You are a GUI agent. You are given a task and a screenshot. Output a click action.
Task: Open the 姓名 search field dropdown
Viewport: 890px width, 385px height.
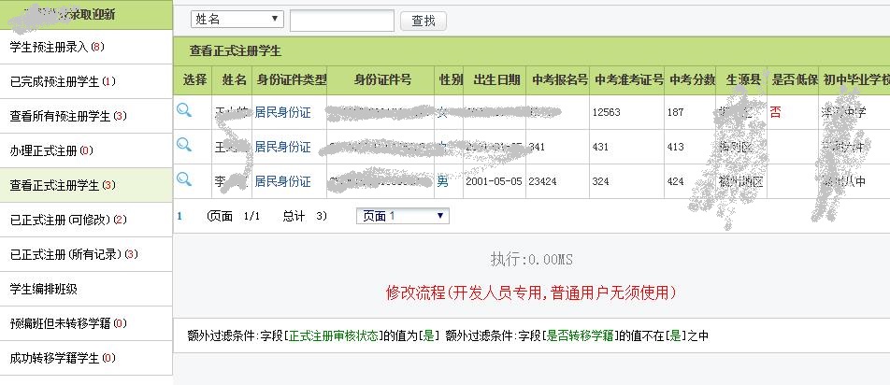237,20
